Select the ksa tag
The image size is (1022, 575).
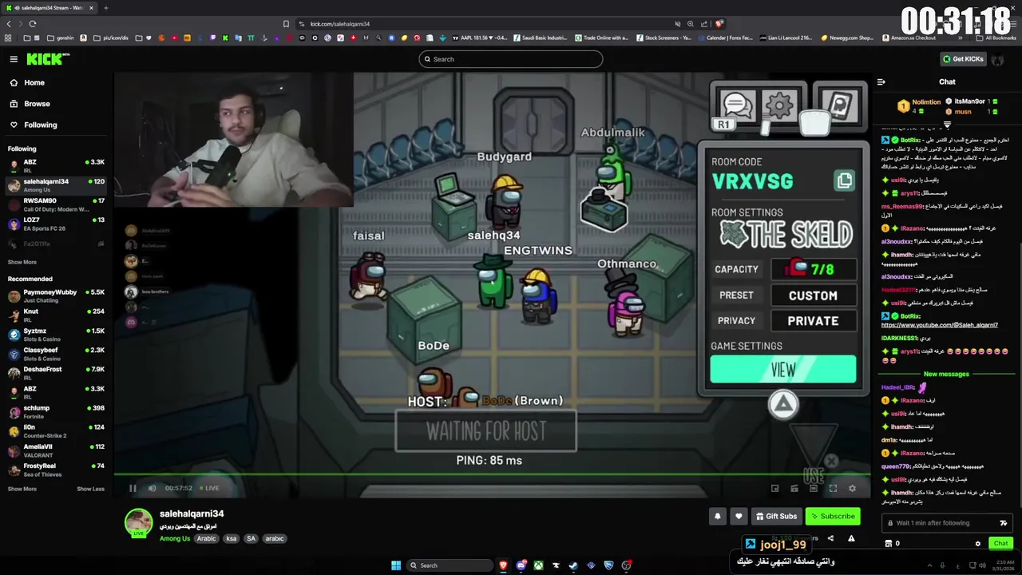231,538
